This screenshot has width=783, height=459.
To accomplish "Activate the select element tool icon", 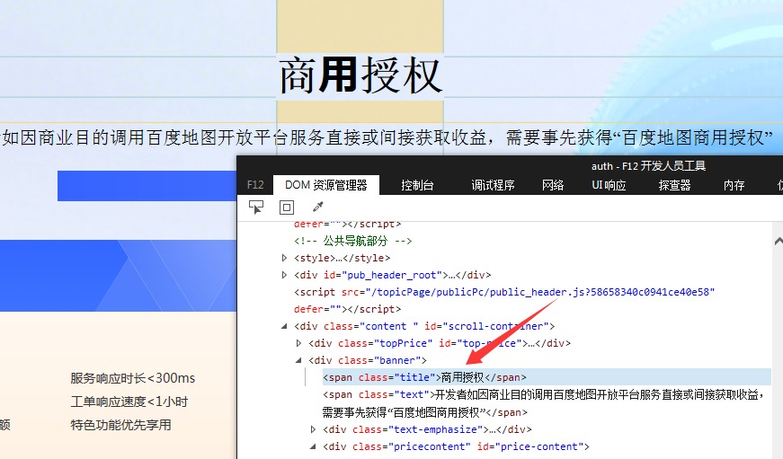I will tap(256, 207).
